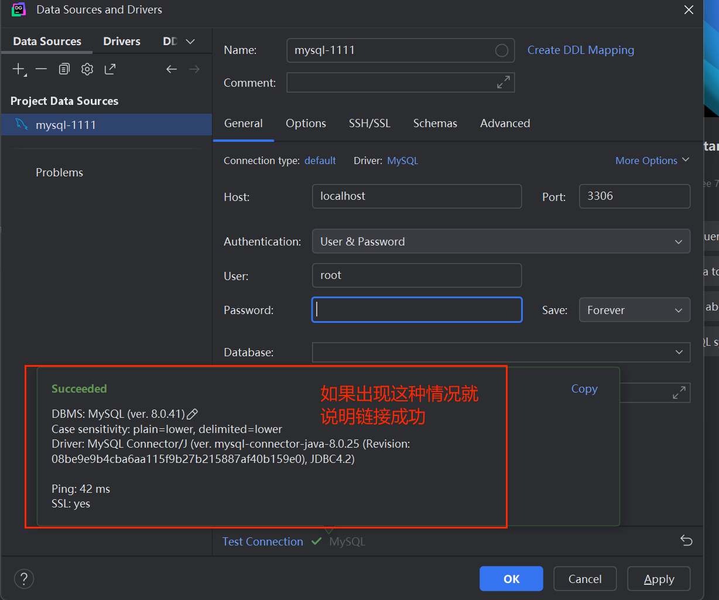Click the Succeeded status text

click(79, 388)
